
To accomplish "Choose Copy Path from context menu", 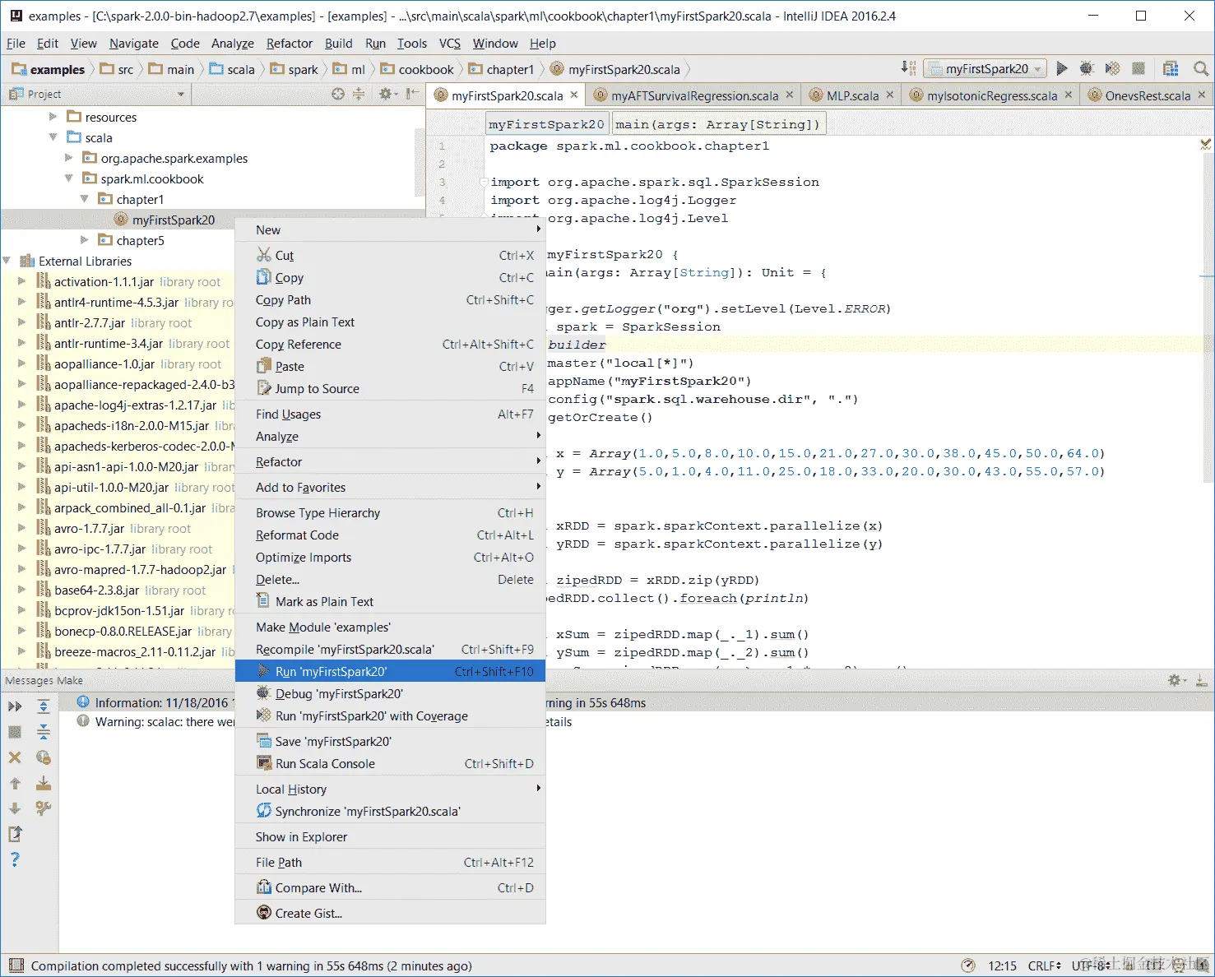I will click(390, 299).
